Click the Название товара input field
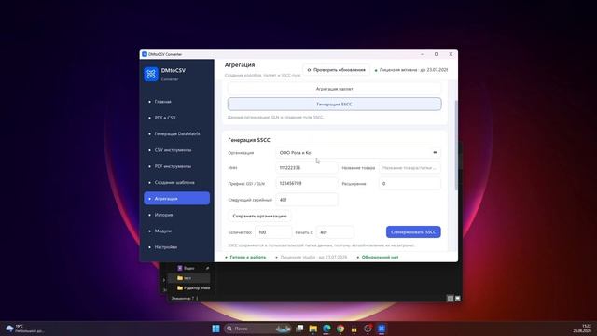 pos(410,168)
